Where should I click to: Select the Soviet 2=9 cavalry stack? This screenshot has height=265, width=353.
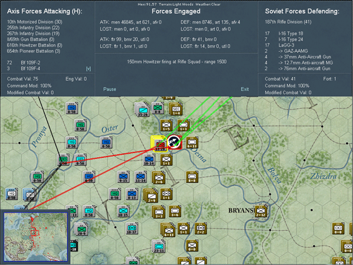pos(151,196)
